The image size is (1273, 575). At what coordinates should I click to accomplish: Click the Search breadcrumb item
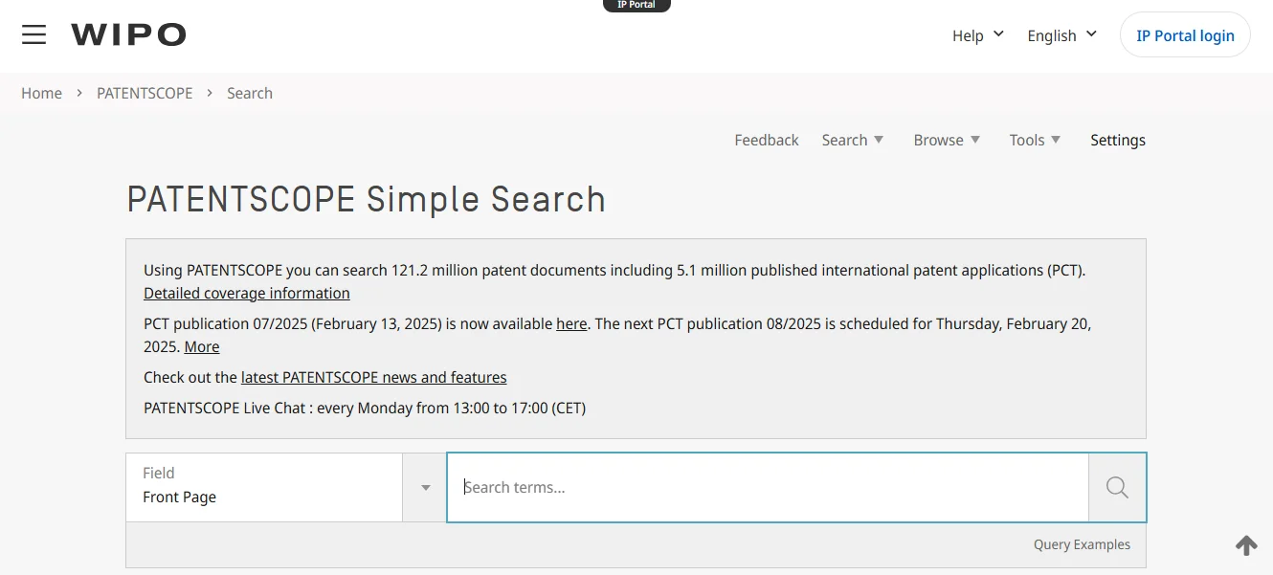[250, 93]
